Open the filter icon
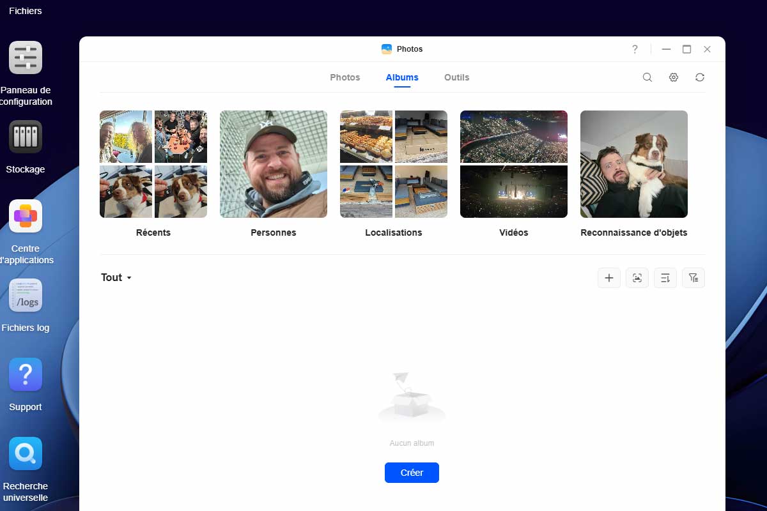This screenshot has height=511, width=767. pos(693,278)
